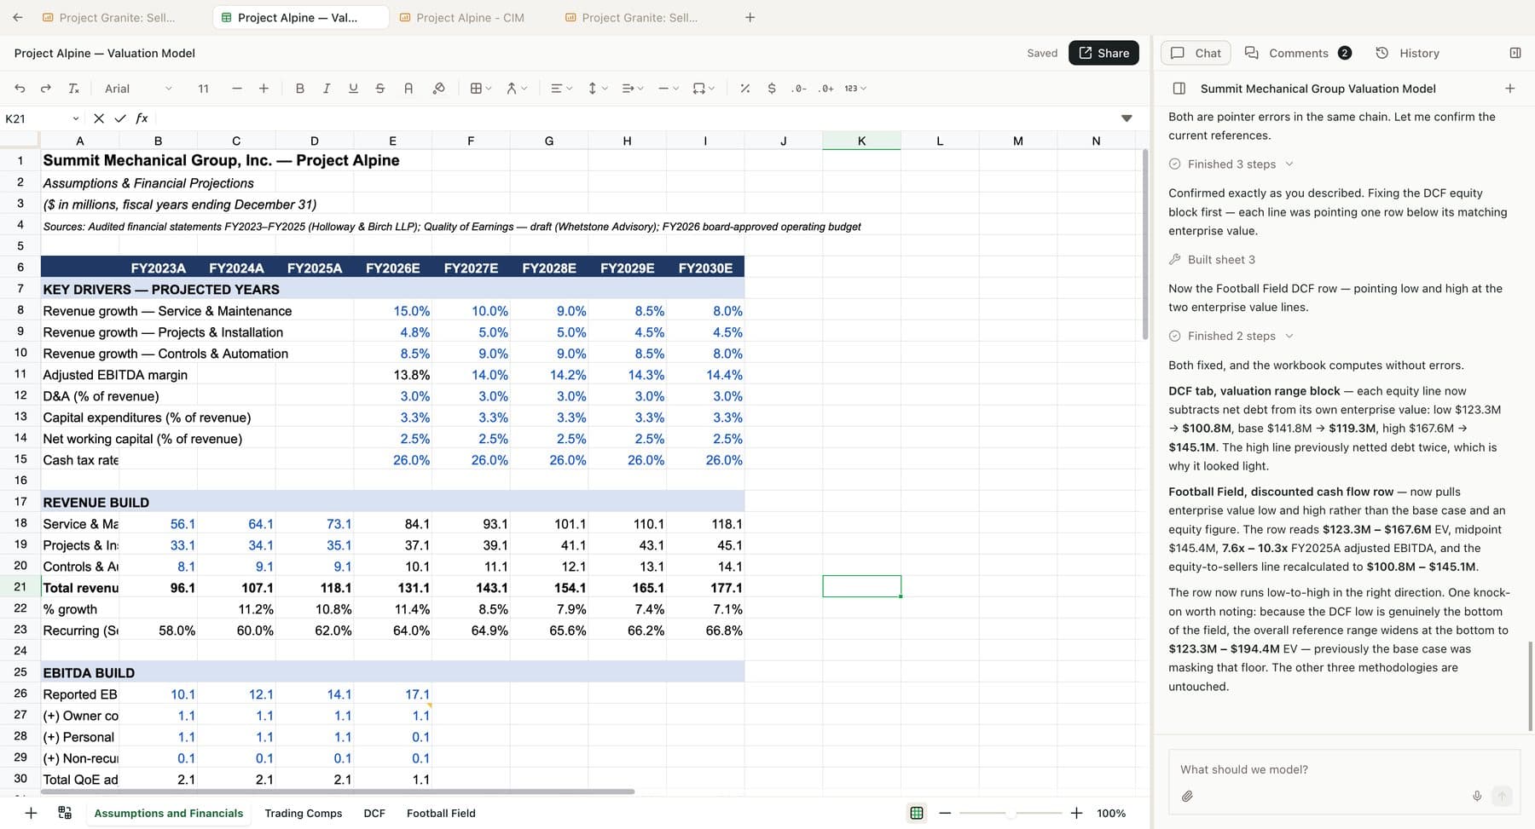Toggle strikethrough formatting
This screenshot has width=1535, height=829.
(380, 89)
